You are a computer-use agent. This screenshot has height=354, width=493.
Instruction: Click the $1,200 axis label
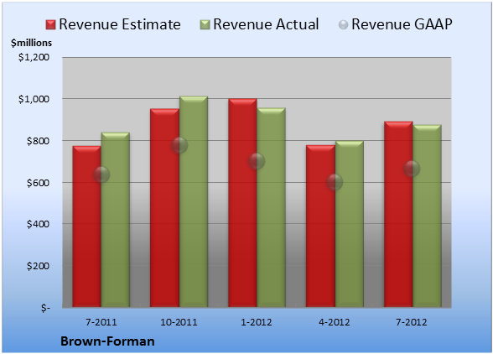pyautogui.click(x=34, y=57)
